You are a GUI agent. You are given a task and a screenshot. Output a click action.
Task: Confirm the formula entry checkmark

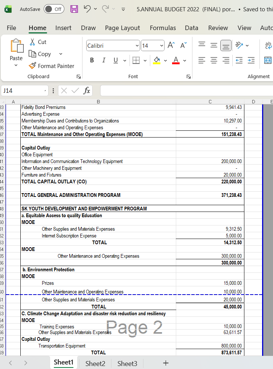pos(75,91)
